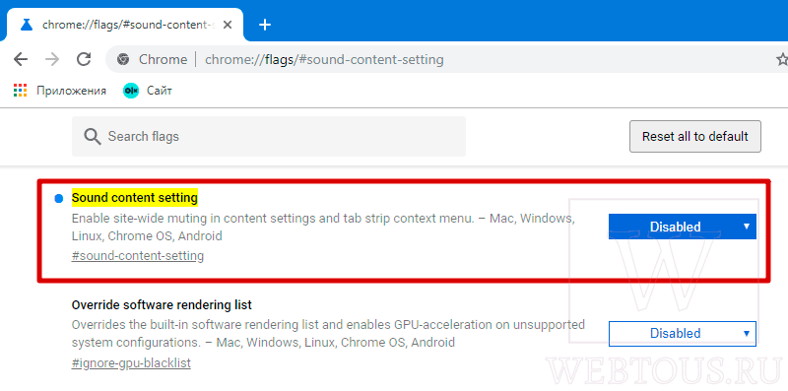Click the Sound content setting title
This screenshot has width=788, height=391.
point(135,198)
